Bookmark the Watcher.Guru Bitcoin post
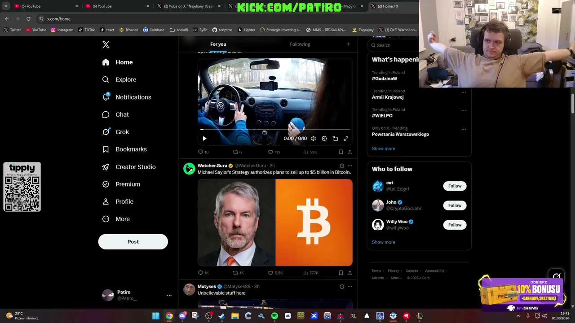The image size is (575, 323). click(x=341, y=273)
